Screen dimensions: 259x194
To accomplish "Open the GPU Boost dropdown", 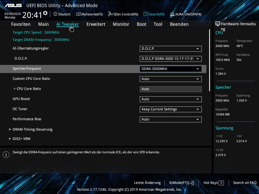I will 170,99.
